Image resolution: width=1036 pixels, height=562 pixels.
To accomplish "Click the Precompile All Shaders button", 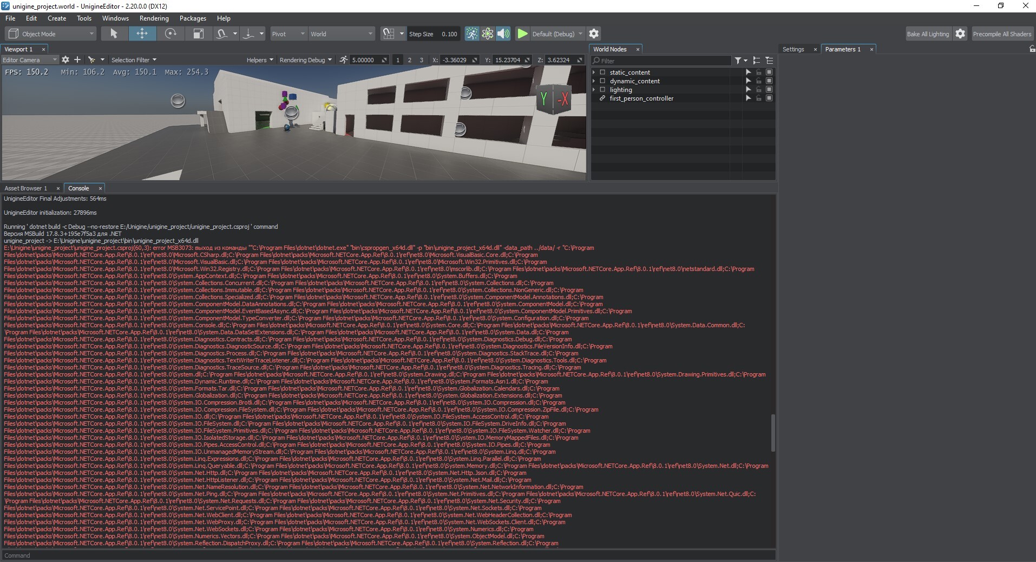I will tap(1002, 34).
